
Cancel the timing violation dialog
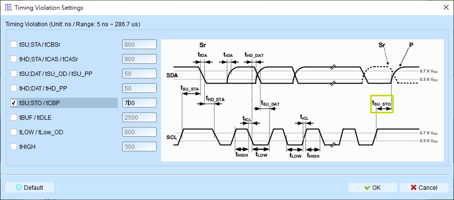424,187
